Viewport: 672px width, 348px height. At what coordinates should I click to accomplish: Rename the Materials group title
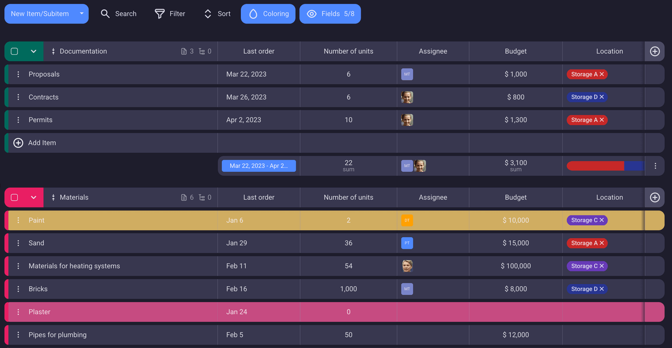[73, 197]
